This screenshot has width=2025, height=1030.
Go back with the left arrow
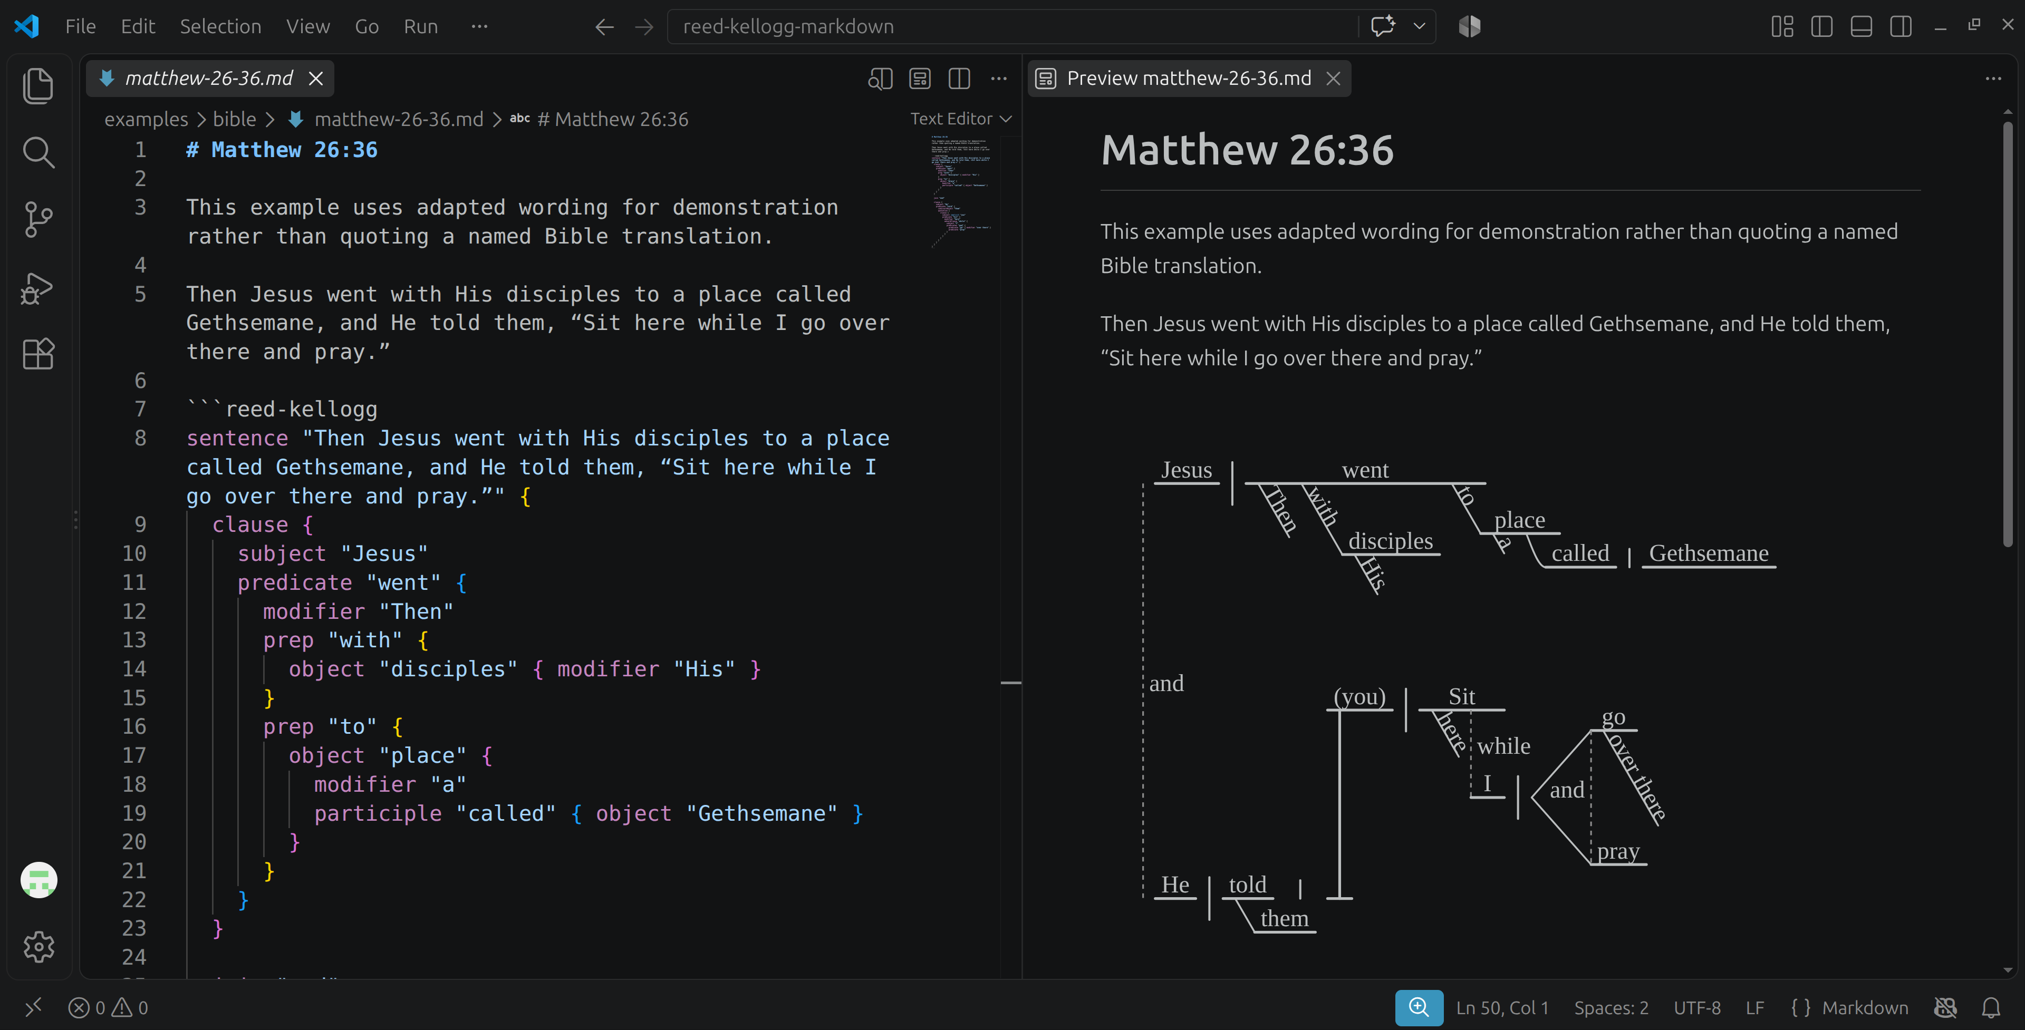click(x=604, y=27)
